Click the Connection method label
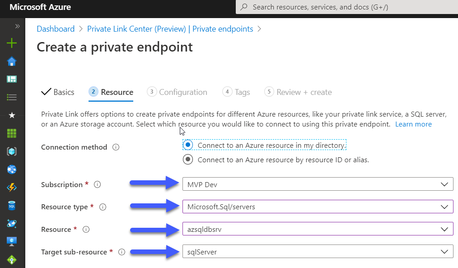 coord(74,147)
